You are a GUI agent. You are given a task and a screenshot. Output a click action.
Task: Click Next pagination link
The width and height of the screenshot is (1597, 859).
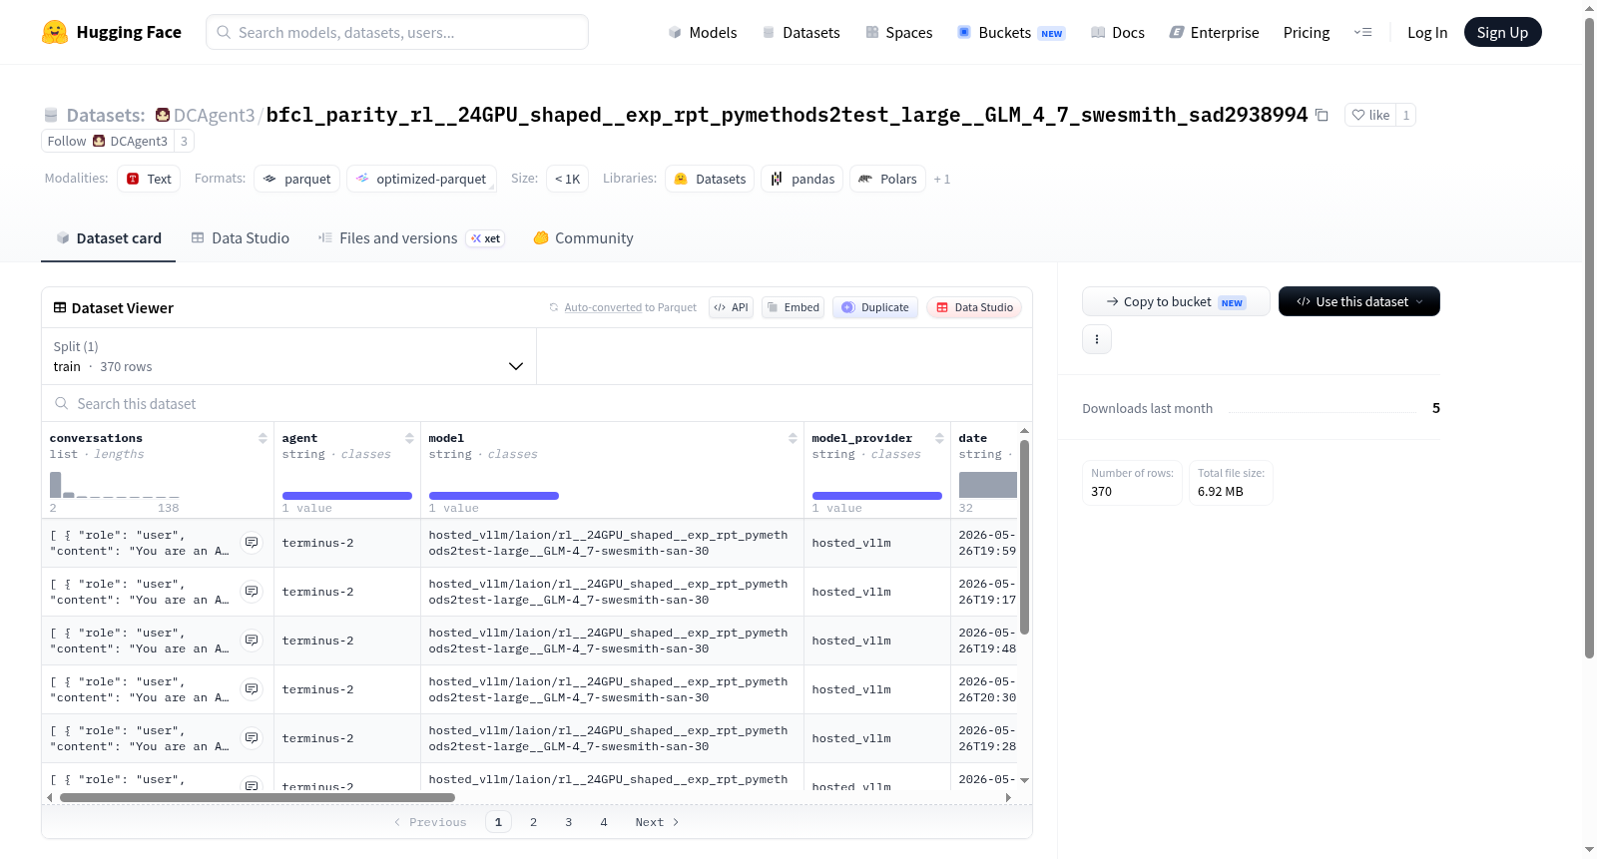[x=657, y=822]
